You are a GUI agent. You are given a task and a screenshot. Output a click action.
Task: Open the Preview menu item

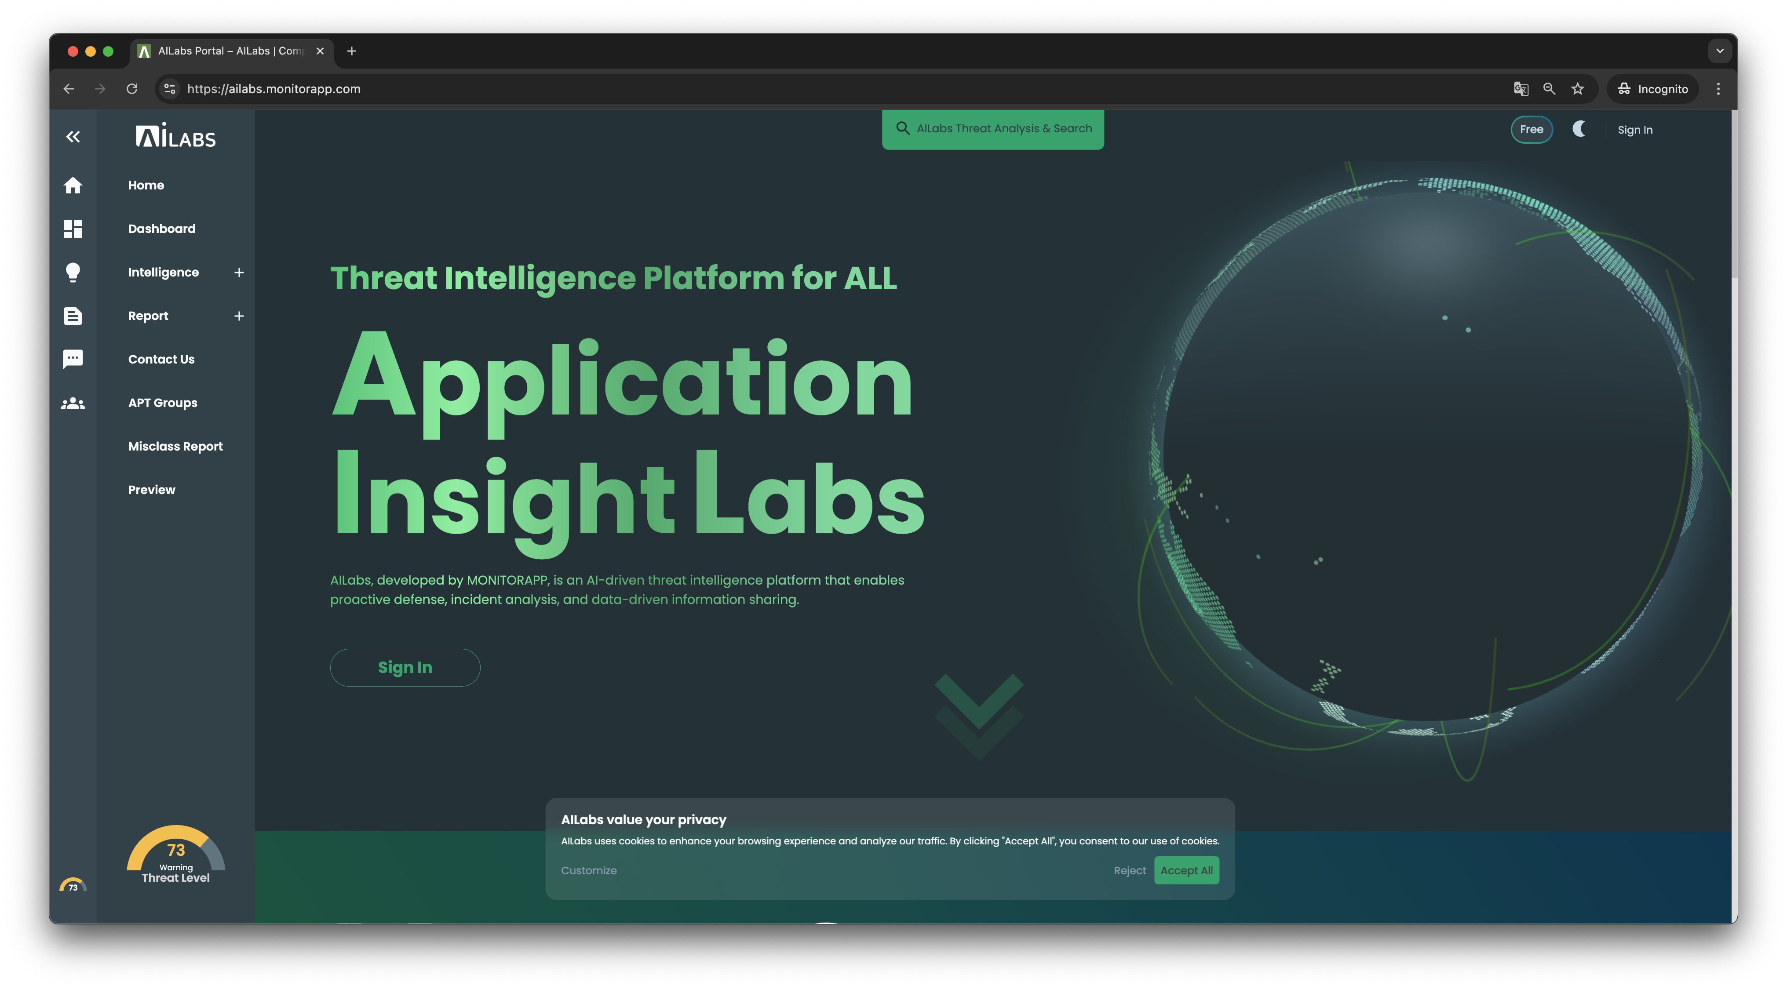click(x=151, y=490)
